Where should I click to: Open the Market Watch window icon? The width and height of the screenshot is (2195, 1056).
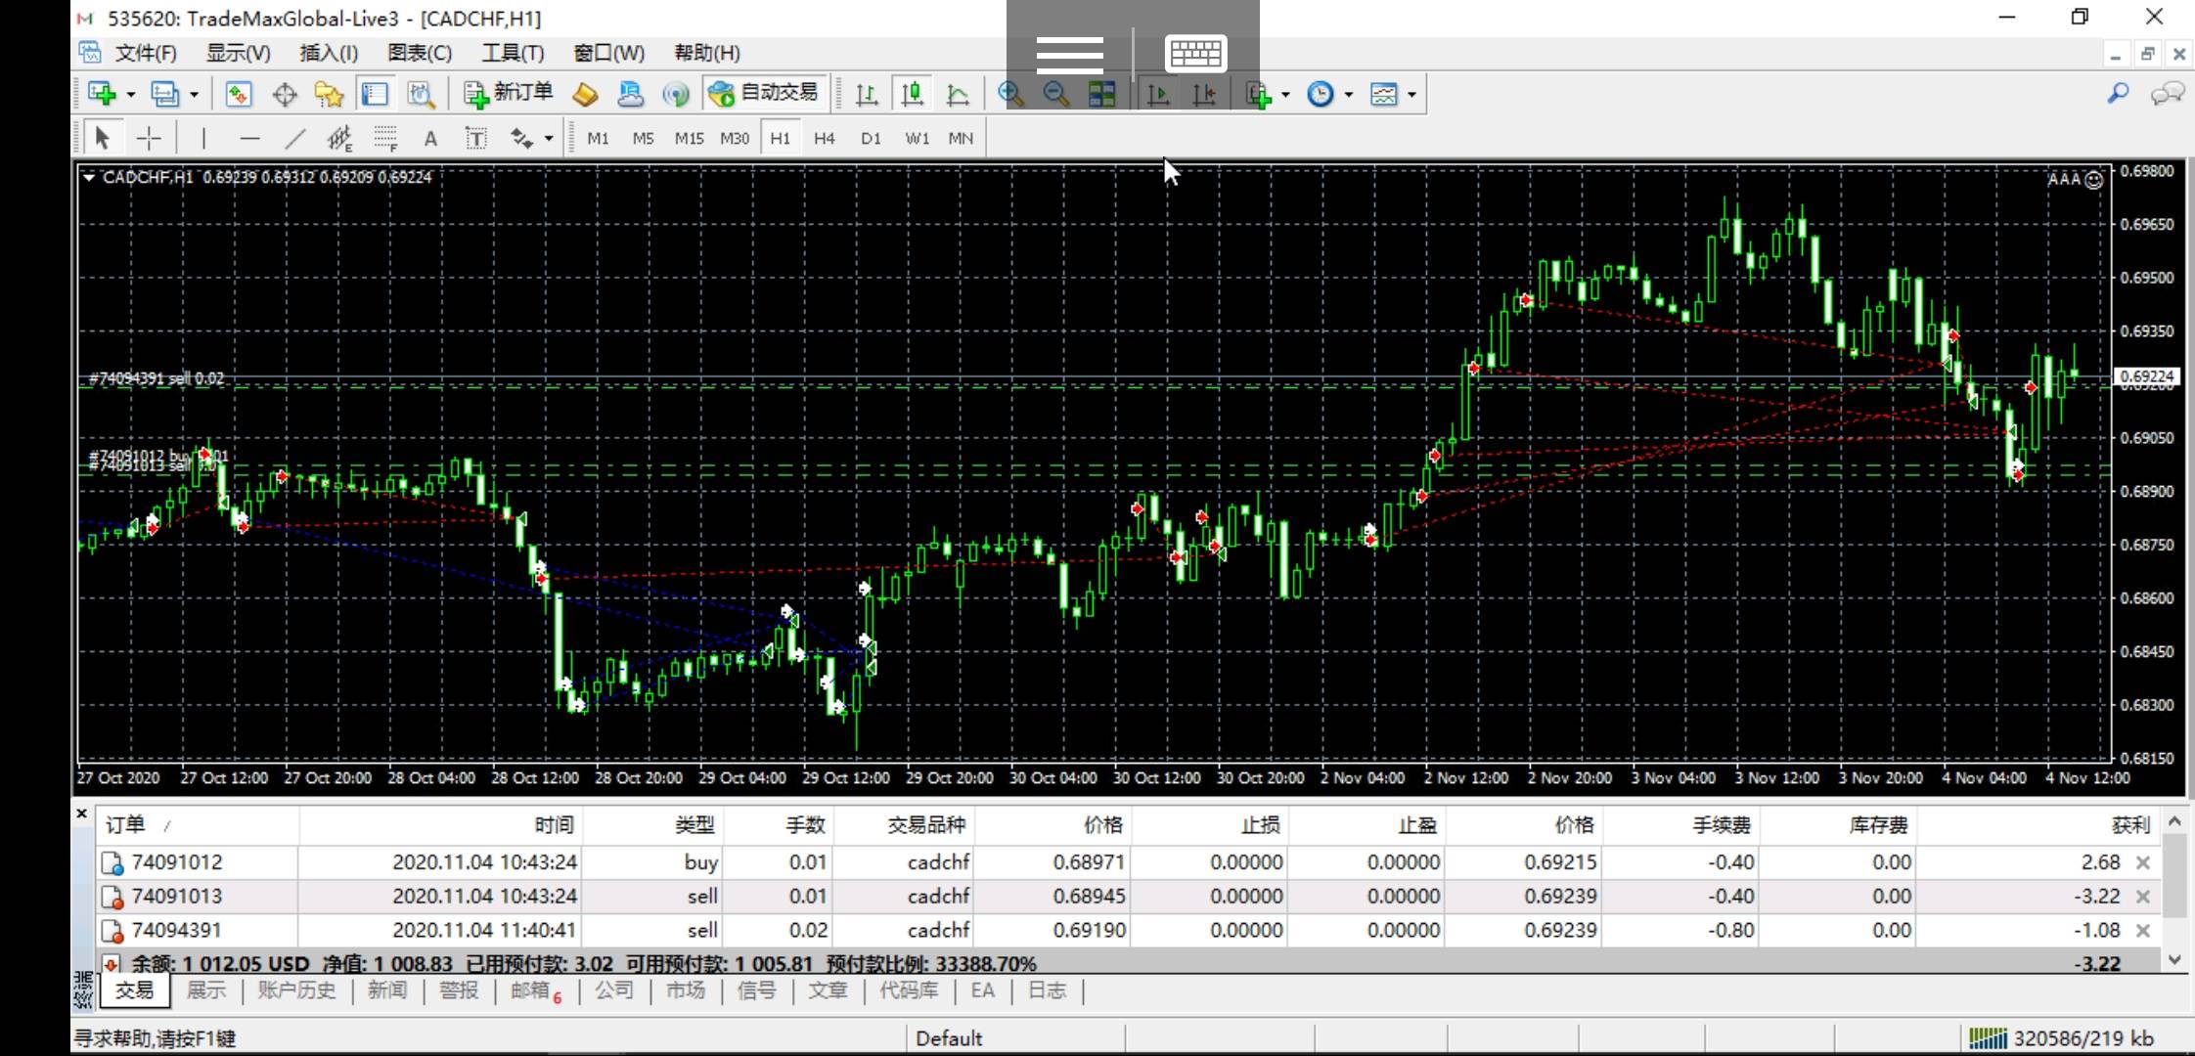pos(239,94)
